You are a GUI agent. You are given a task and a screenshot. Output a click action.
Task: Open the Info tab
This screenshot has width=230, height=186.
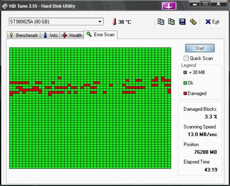50,35
